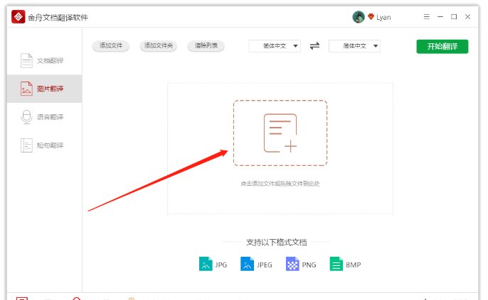This screenshot has width=488, height=300.
Task: Click the VIP diamond icon
Action: coord(371,17)
